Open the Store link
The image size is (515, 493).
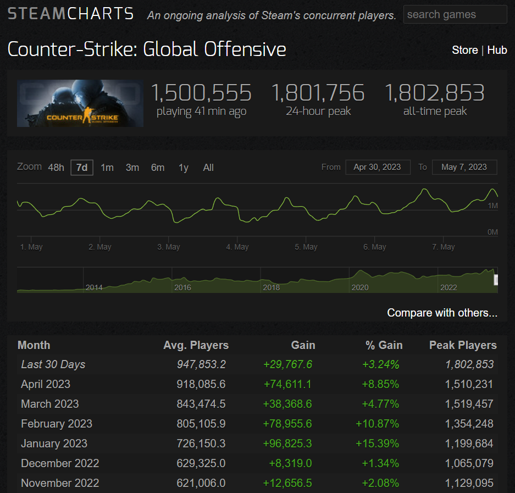tap(465, 50)
